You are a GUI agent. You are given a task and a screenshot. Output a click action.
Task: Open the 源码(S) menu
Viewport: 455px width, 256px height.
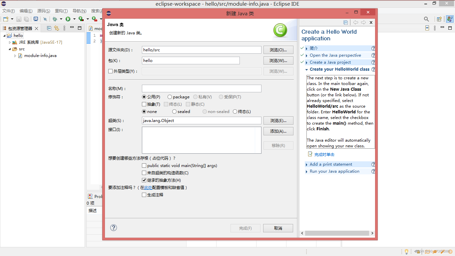pos(44,11)
